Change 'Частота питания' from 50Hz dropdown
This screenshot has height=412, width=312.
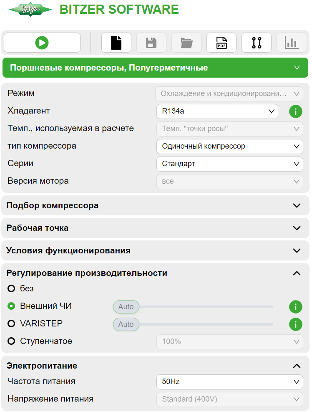pyautogui.click(x=229, y=382)
